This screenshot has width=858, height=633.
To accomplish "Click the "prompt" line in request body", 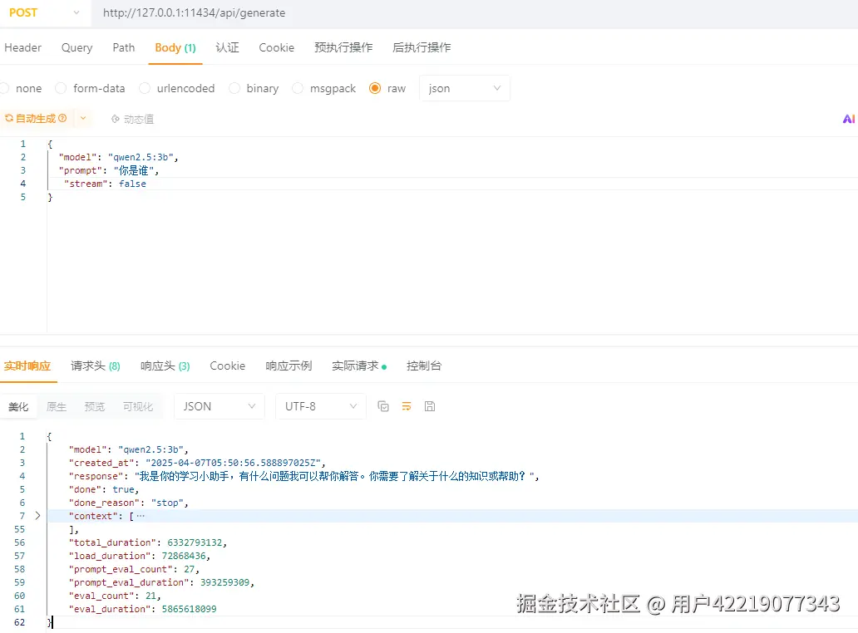I will click(109, 170).
